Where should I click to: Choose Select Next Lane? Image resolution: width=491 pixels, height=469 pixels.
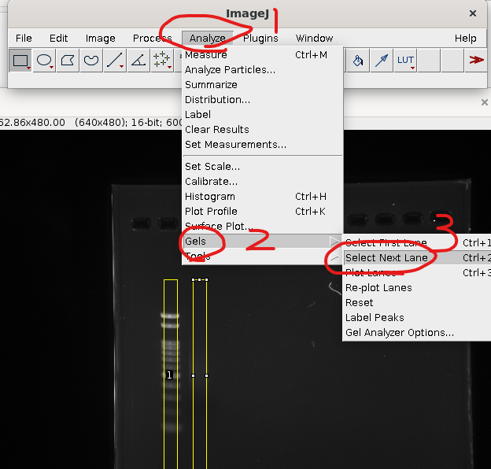tap(417, 257)
